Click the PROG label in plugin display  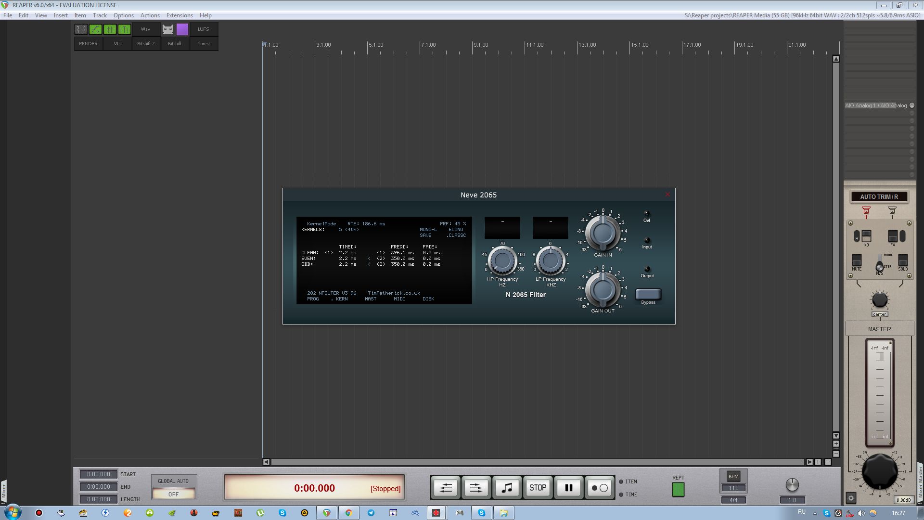313,299
